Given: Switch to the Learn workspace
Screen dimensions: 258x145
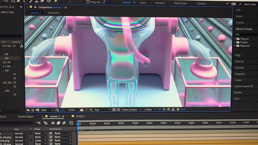Looking at the screenshot, I should coord(143,3).
